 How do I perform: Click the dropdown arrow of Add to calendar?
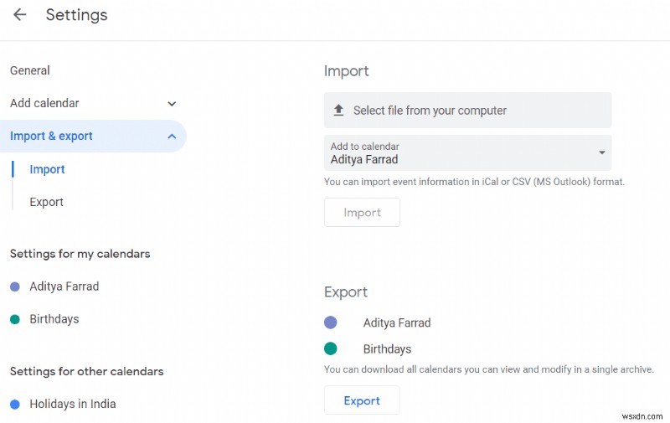coord(601,152)
